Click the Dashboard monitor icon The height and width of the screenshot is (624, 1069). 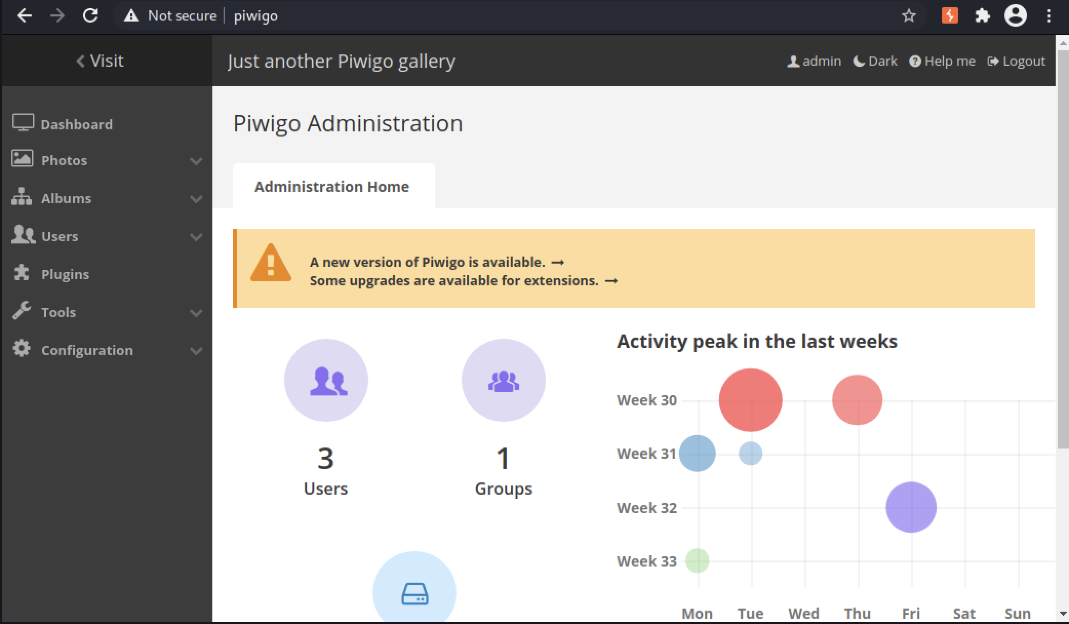[x=23, y=123]
